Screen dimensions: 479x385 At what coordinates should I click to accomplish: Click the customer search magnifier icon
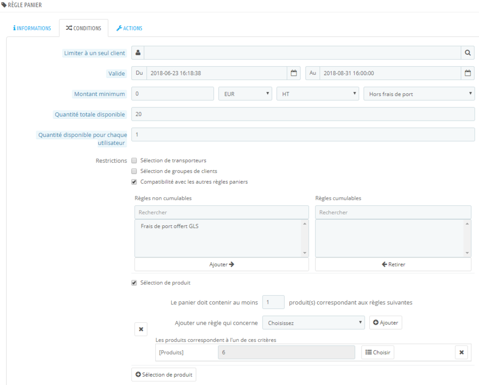467,53
